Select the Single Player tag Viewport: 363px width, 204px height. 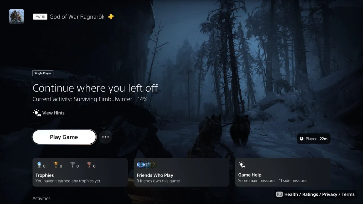43,73
